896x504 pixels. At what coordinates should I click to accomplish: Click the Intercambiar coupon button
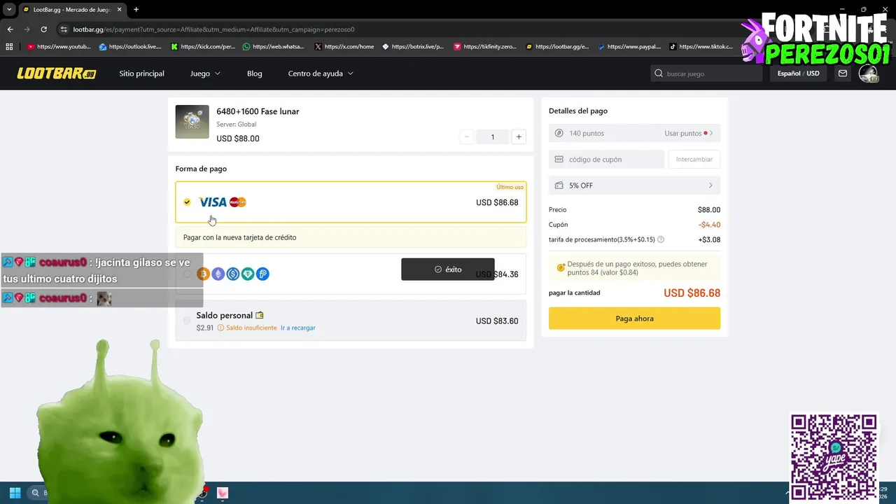point(694,160)
